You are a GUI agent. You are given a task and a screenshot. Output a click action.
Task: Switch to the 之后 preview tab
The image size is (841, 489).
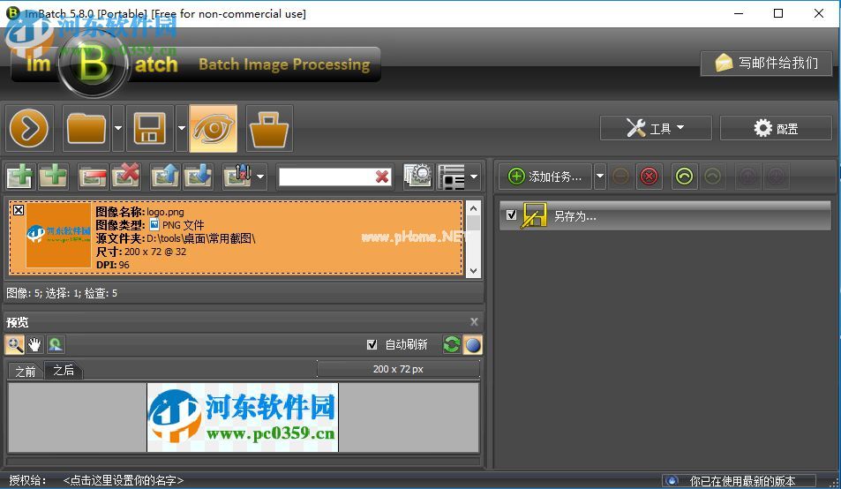pyautogui.click(x=63, y=371)
